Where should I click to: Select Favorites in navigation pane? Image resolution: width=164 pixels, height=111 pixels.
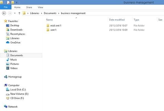pos(13,21)
